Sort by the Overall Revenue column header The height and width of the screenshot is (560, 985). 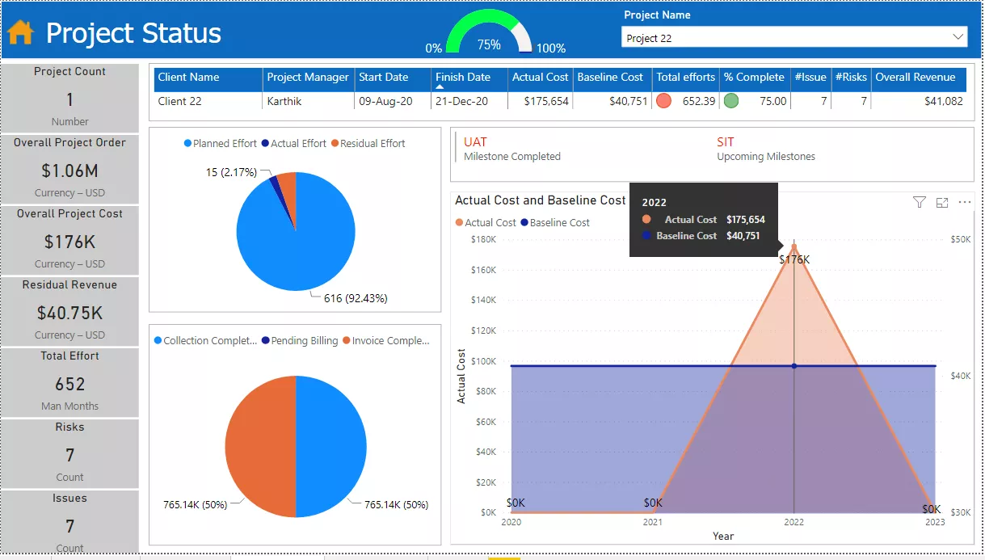pyautogui.click(x=915, y=78)
